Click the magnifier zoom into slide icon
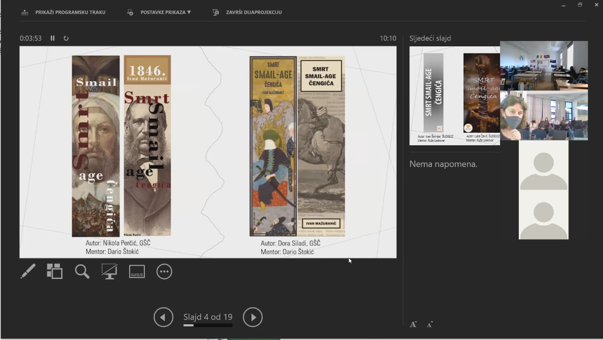603x340 pixels. (x=82, y=271)
